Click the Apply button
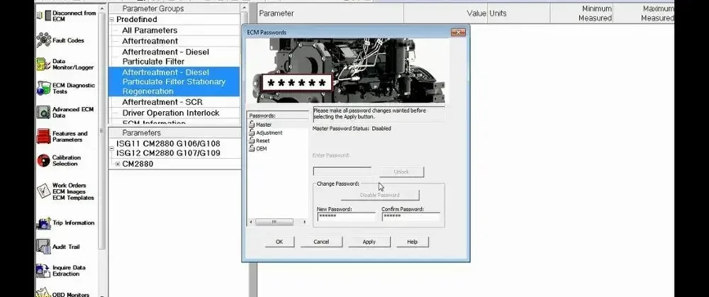709x297 pixels. coord(369,242)
